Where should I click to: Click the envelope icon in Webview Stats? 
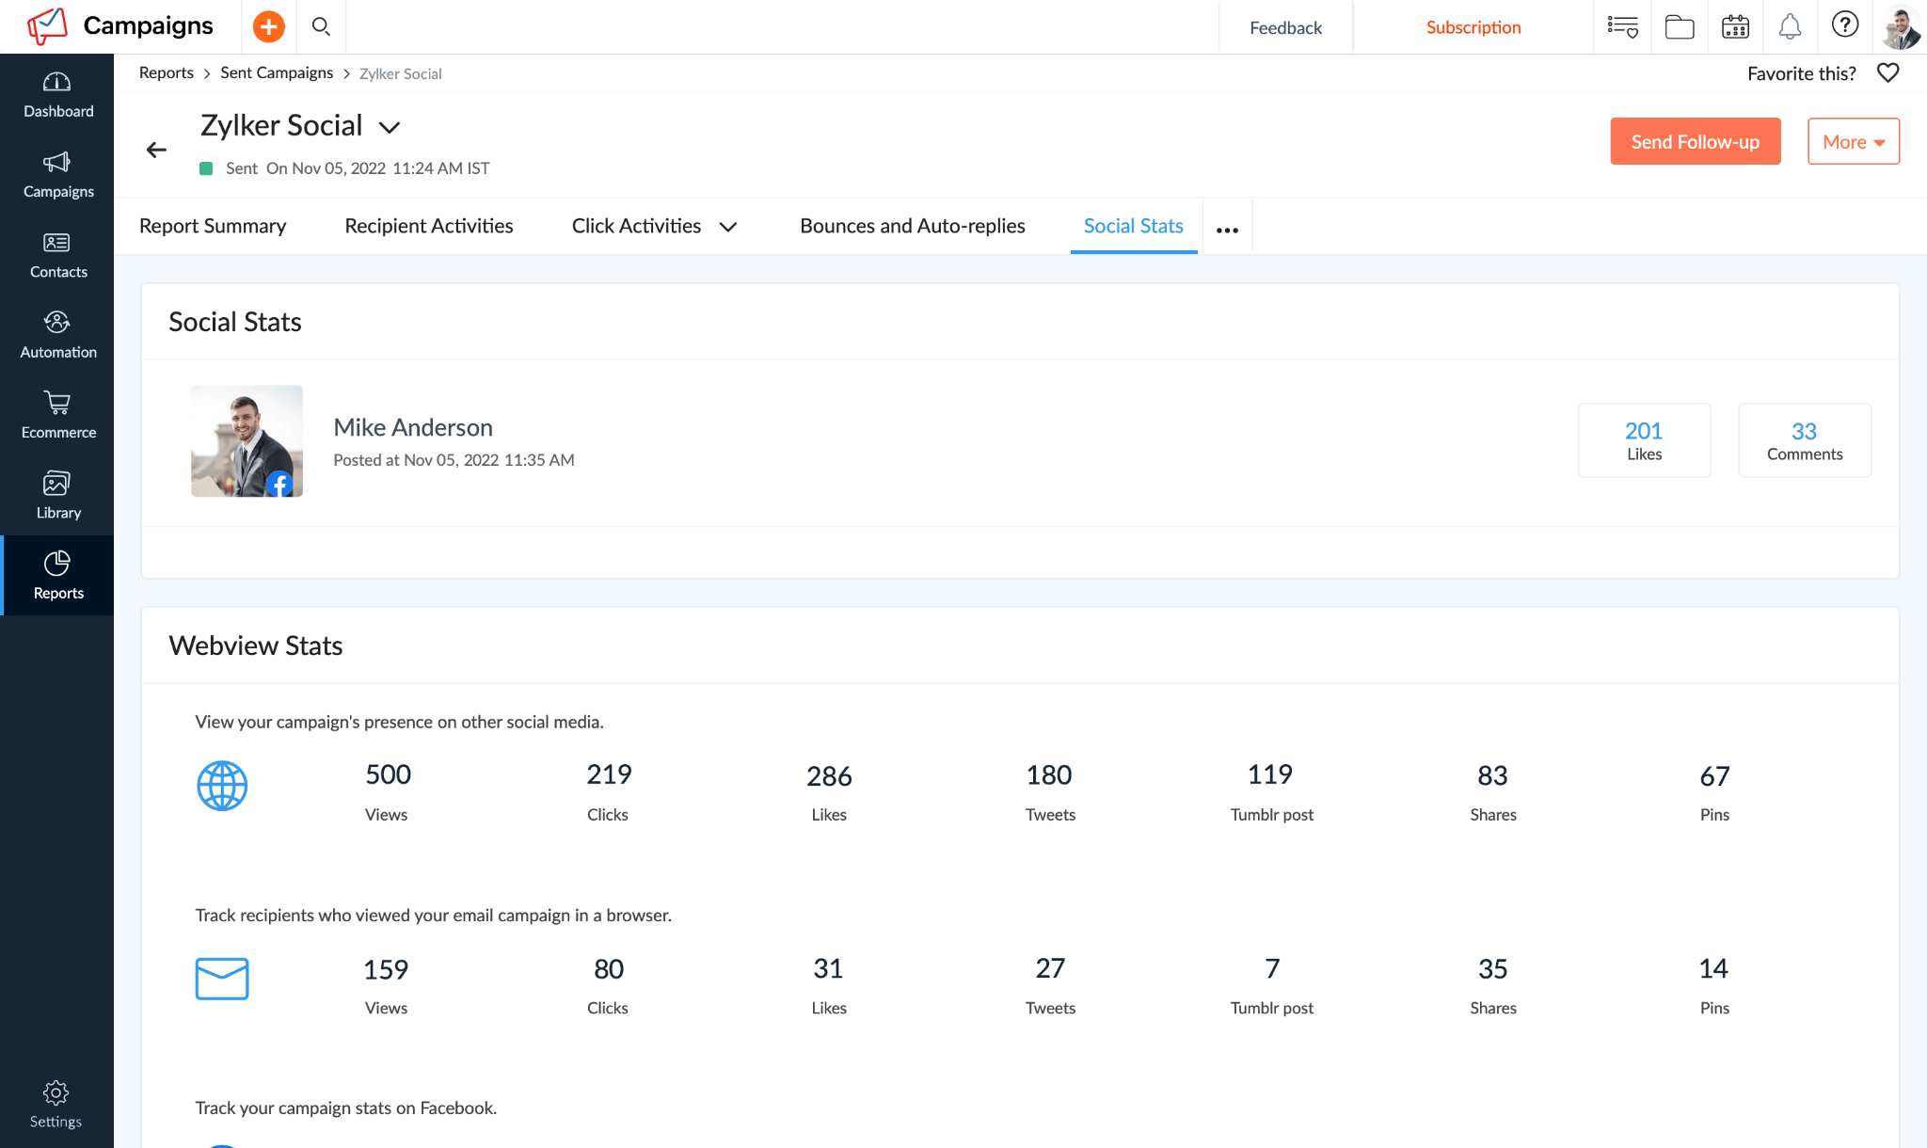point(222,979)
